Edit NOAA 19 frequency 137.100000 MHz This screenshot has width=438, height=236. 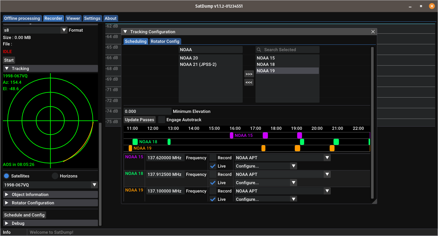click(x=165, y=191)
